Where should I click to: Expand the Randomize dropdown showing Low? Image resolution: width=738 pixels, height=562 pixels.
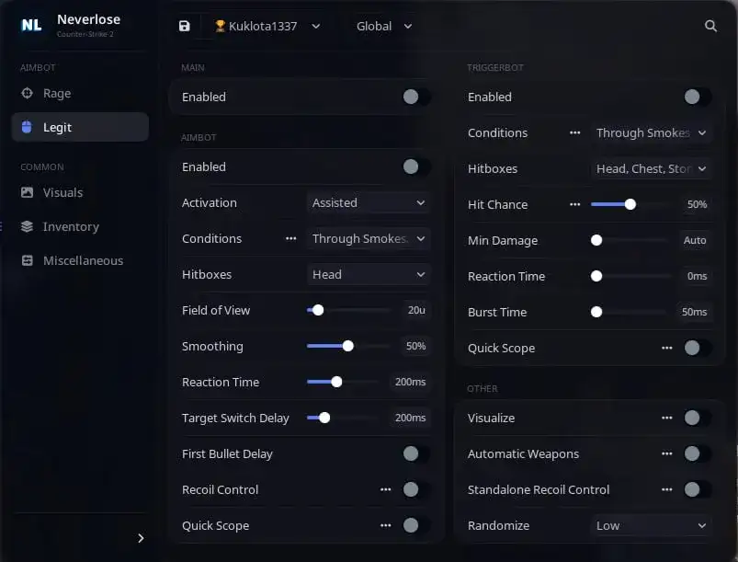651,525
